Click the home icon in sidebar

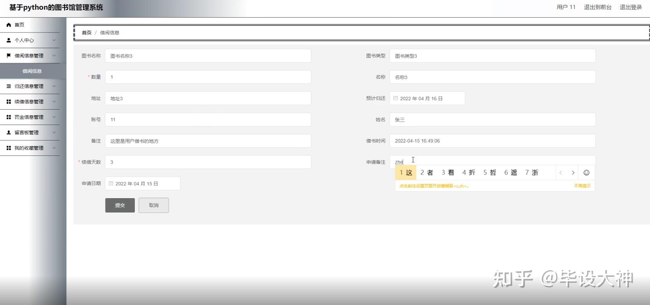coord(9,25)
